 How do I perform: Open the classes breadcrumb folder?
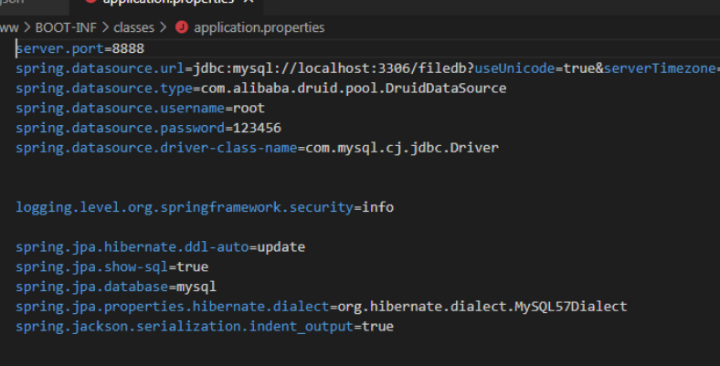click(133, 27)
